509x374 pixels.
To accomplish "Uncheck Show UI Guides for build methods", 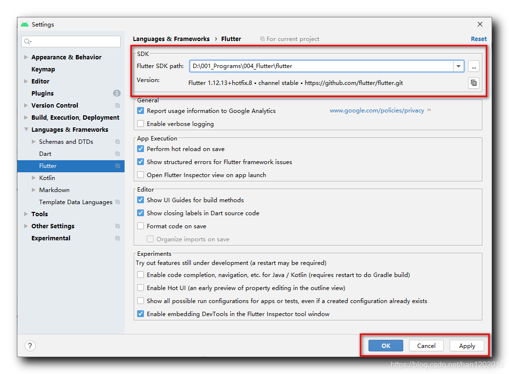I will click(x=141, y=200).
